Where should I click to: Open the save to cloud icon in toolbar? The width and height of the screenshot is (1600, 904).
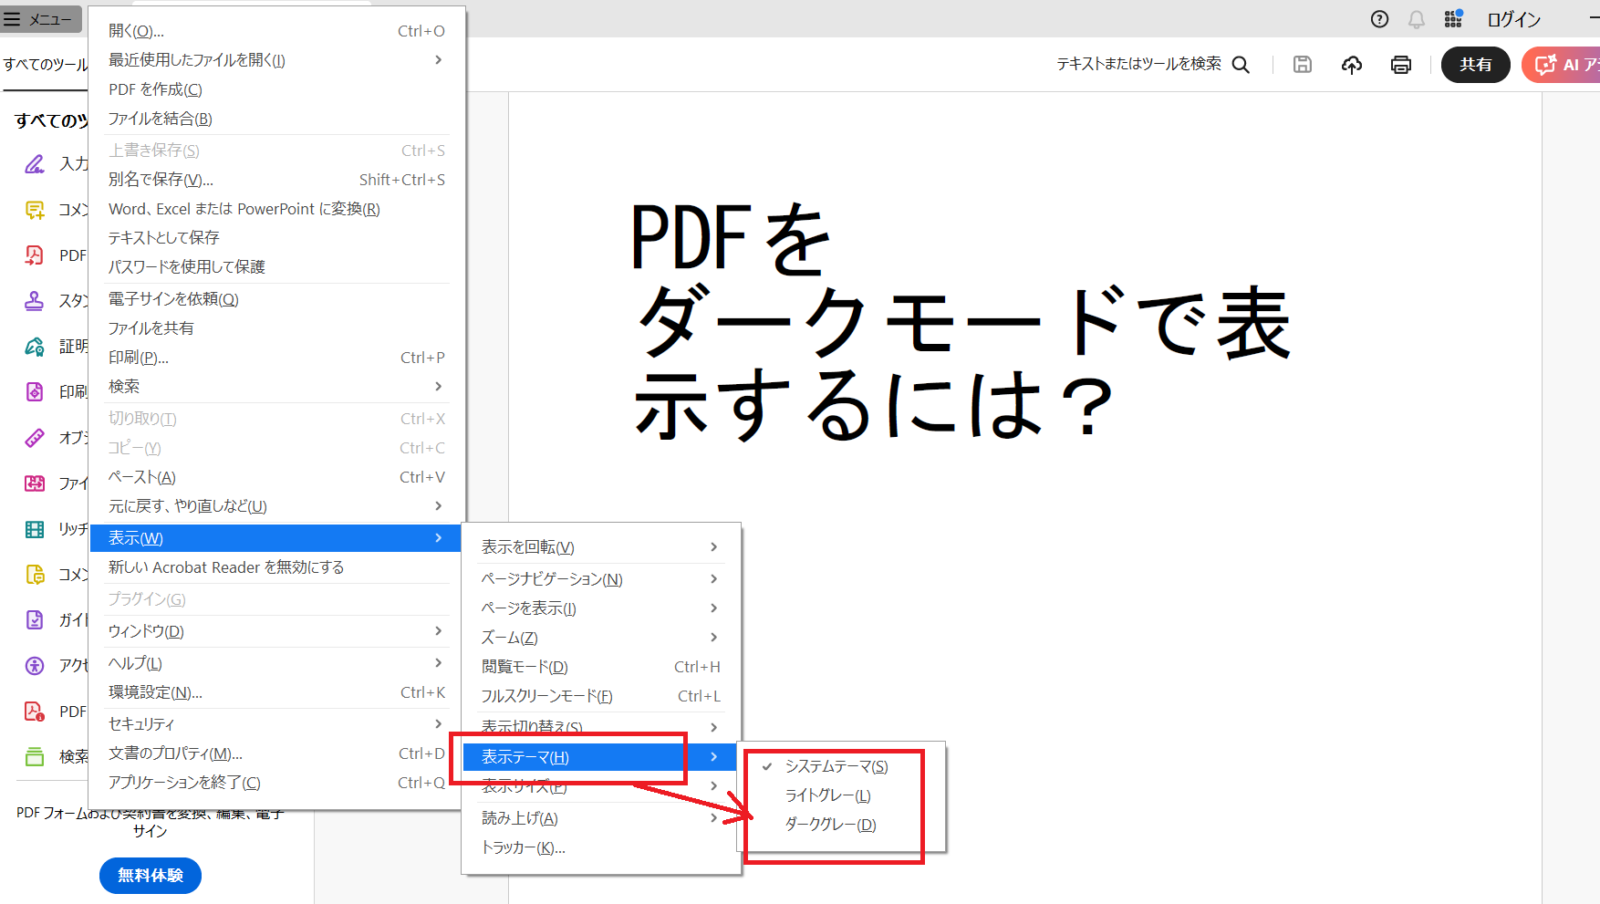coord(1352,64)
